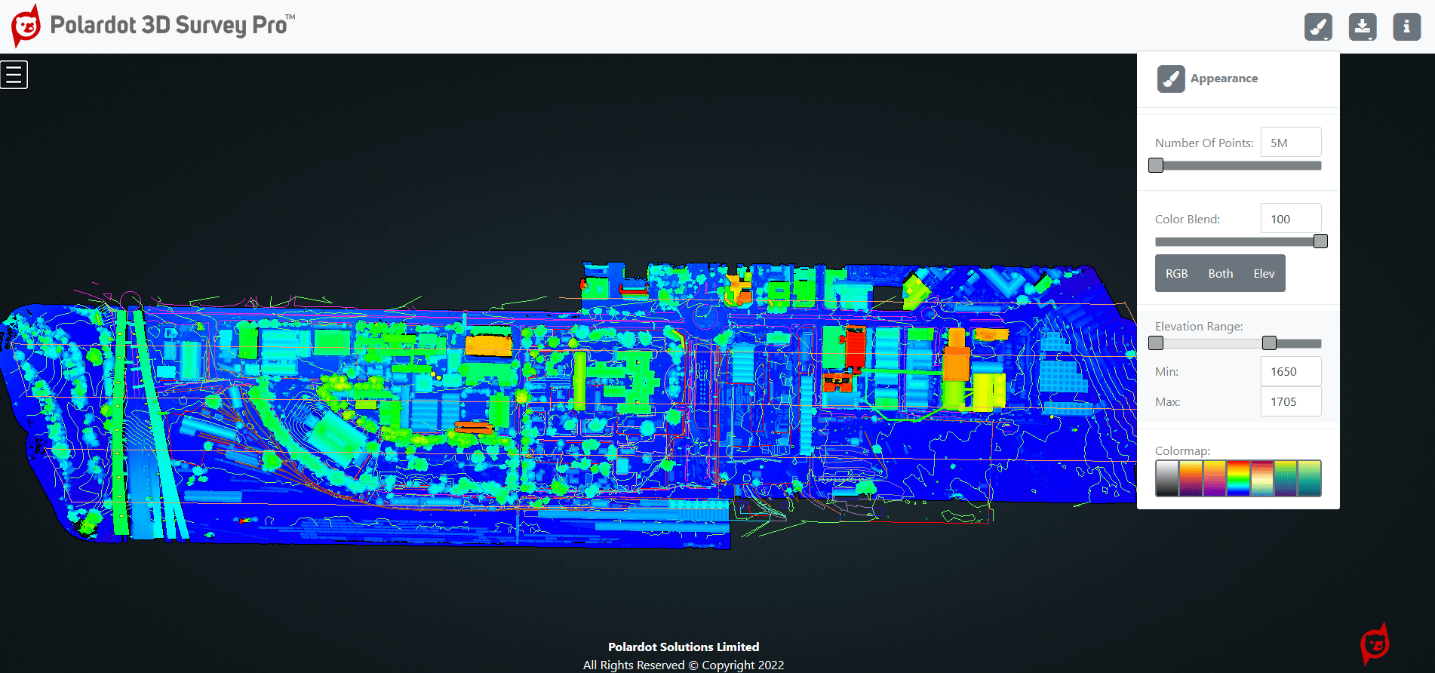This screenshot has height=673, width=1435.
Task: Click the Number Of Points slider handle
Action: click(x=1156, y=165)
